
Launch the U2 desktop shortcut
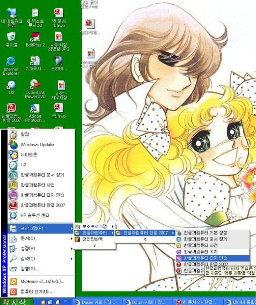(11, 87)
